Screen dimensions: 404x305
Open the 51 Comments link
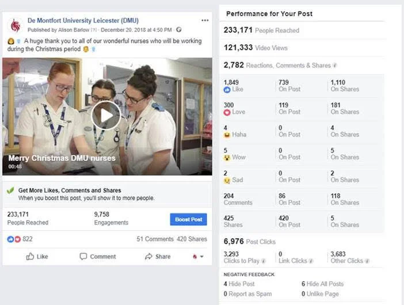tap(155, 239)
